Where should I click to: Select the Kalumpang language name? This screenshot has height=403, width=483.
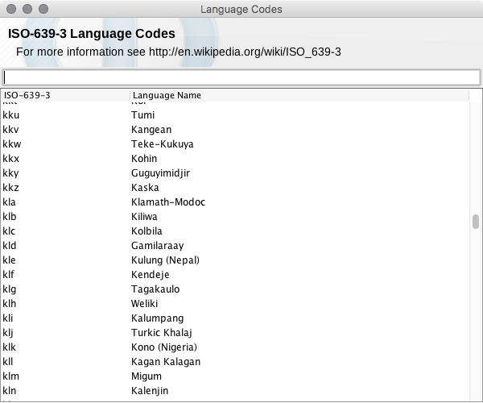(158, 318)
